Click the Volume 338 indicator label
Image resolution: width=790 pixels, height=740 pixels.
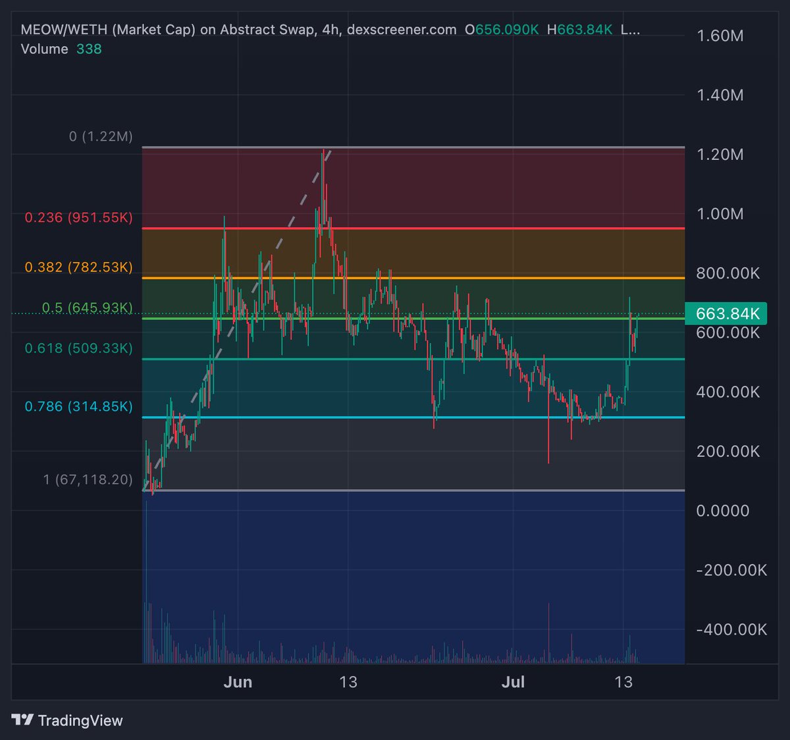61,49
